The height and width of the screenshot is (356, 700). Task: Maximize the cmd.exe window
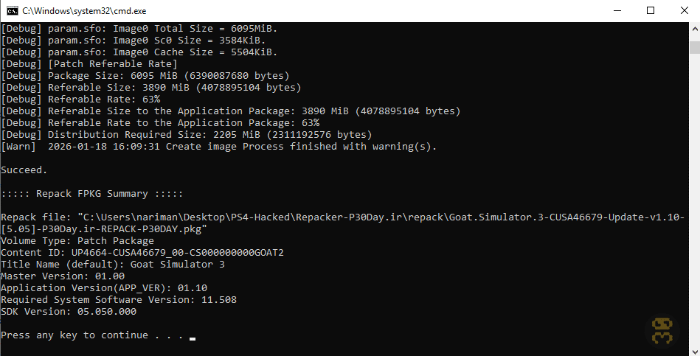tap(651, 11)
